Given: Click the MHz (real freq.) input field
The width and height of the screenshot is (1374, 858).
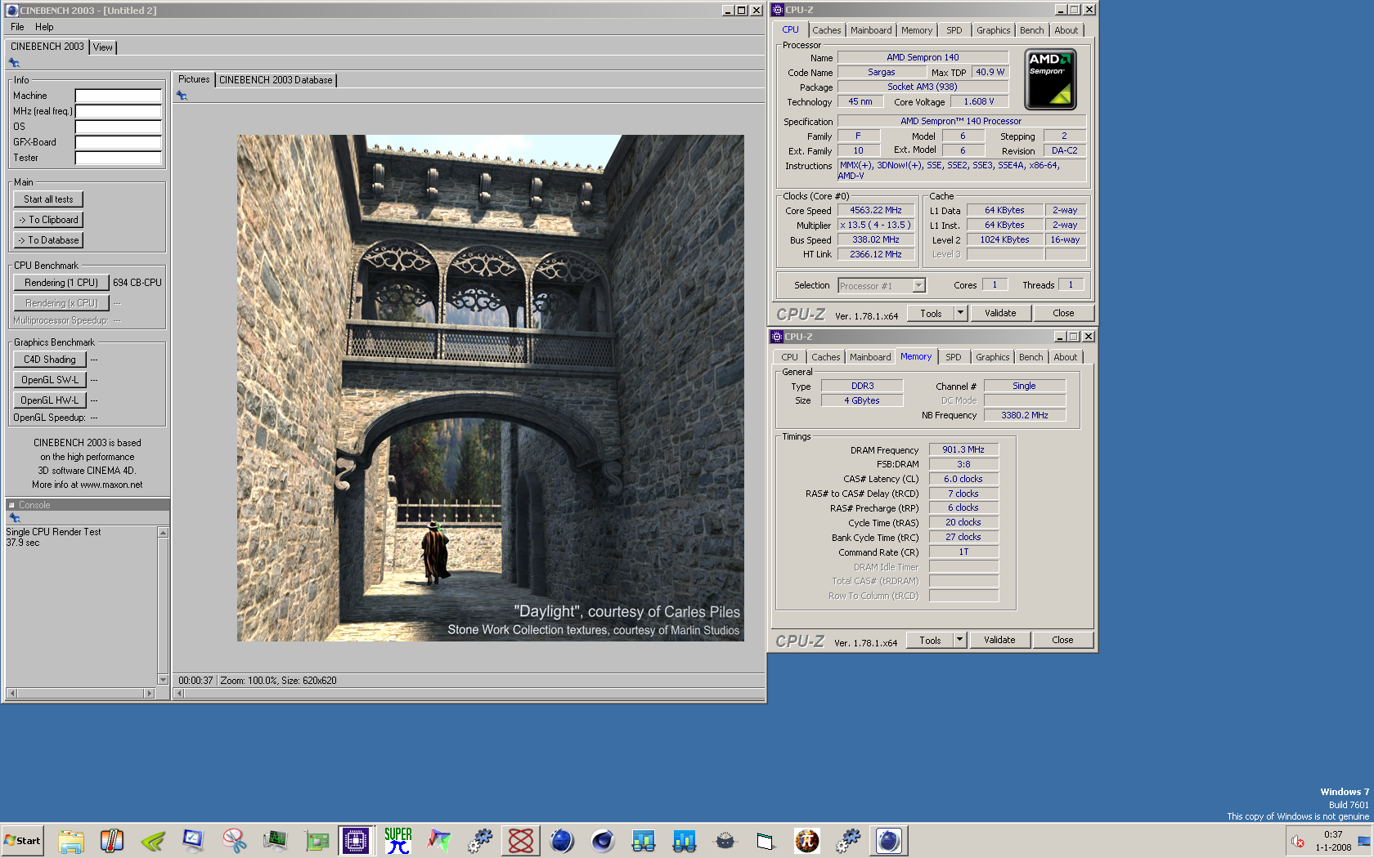Looking at the screenshot, I should [x=118, y=111].
